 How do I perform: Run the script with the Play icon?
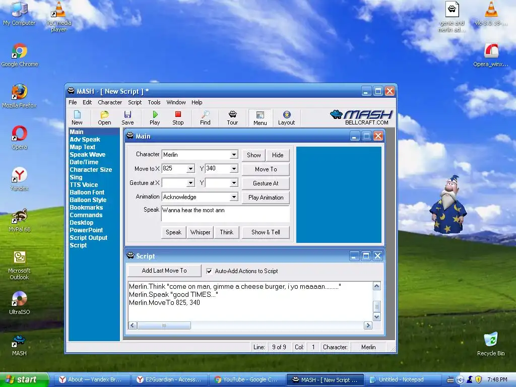[x=155, y=118]
